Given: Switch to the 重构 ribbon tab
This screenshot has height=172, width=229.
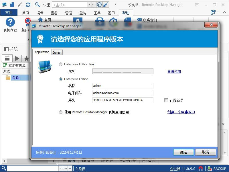Looking at the screenshot, I should [83, 13].
